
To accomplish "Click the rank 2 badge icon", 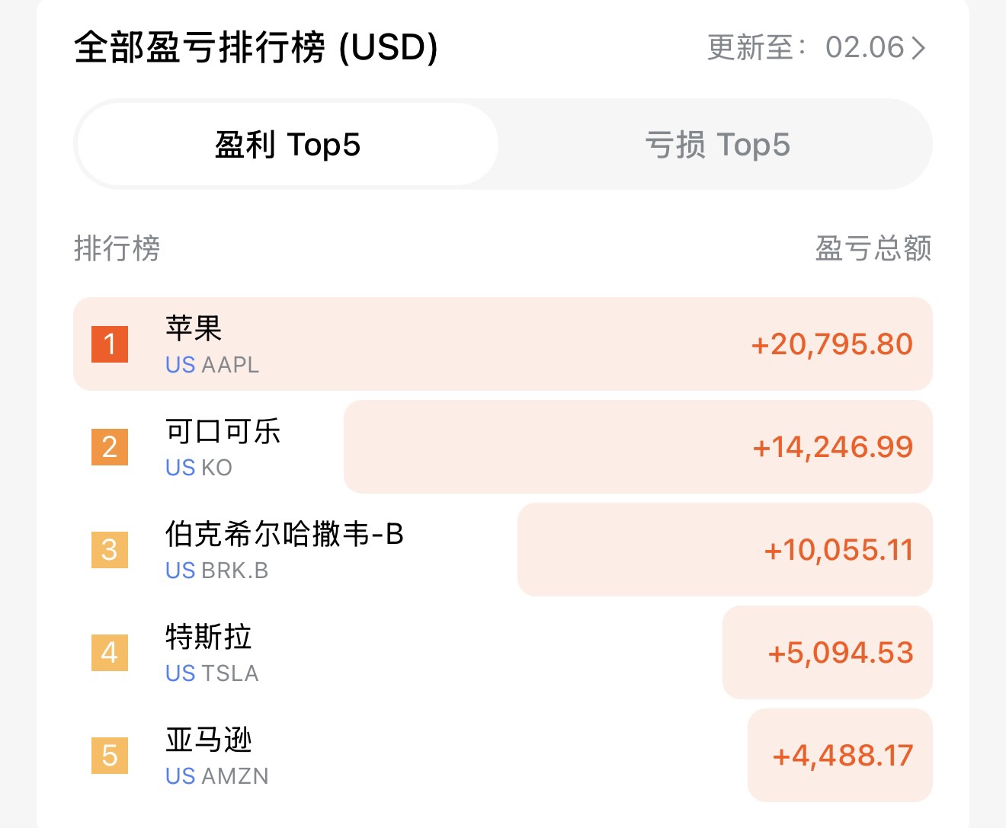I will pos(110,447).
